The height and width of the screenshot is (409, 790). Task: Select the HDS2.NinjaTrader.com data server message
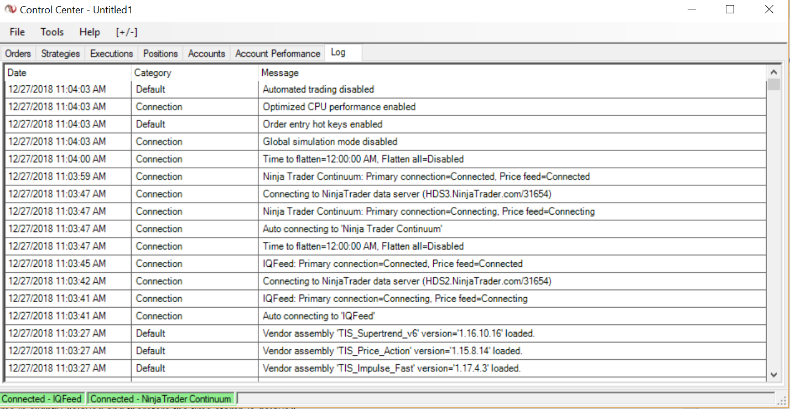(407, 281)
